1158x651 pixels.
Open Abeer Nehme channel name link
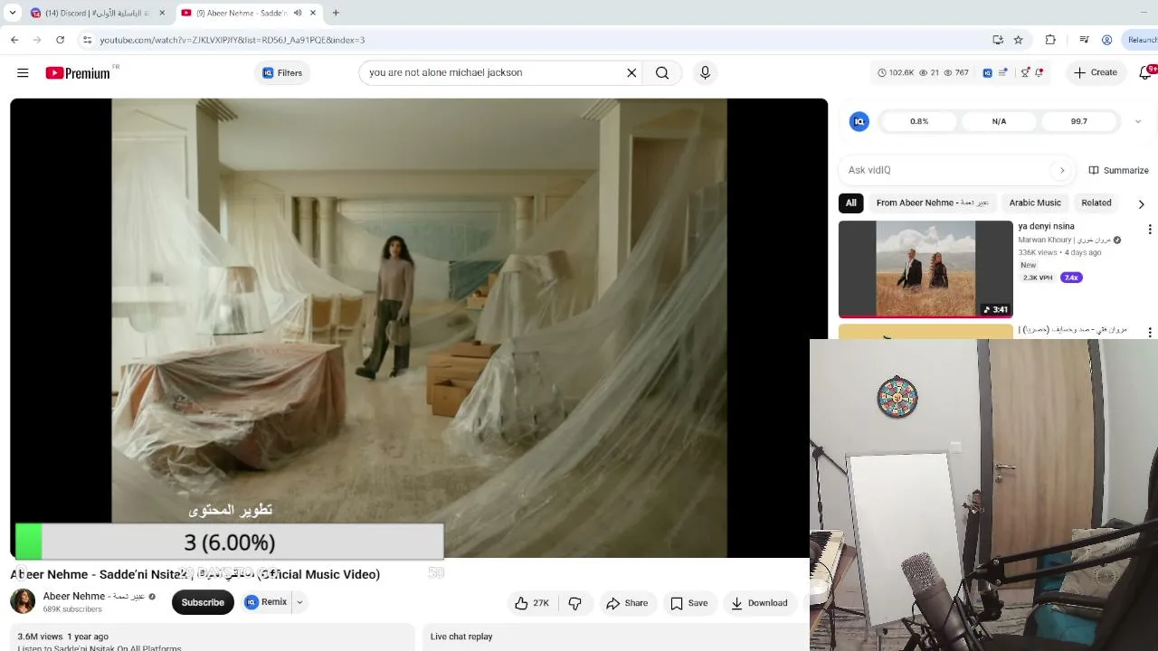coord(94,597)
